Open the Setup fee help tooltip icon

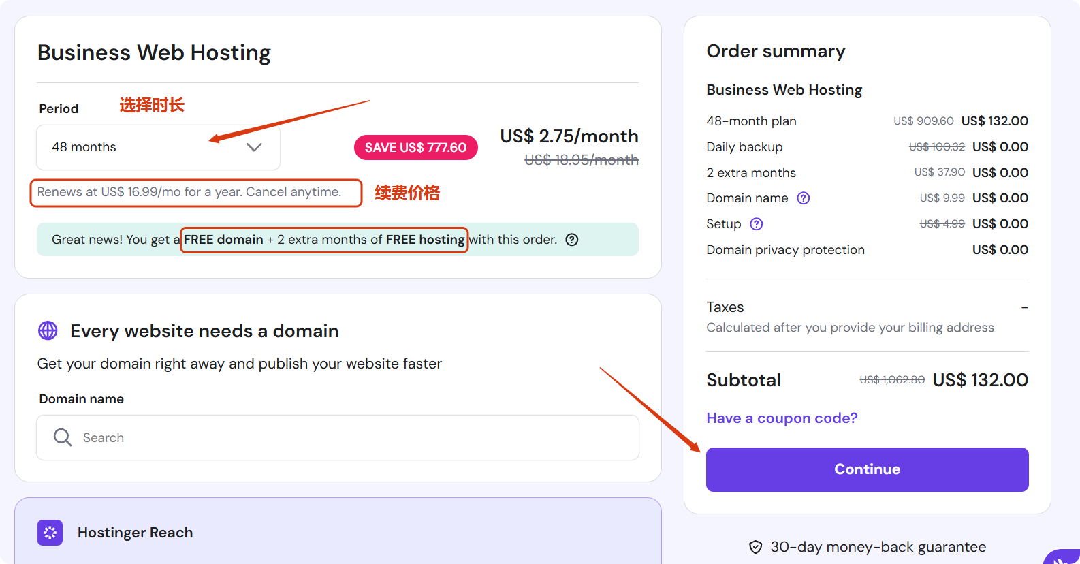(x=757, y=224)
